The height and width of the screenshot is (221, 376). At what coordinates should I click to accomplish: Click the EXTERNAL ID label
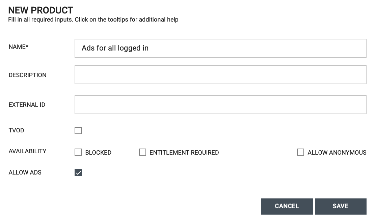coord(27,105)
